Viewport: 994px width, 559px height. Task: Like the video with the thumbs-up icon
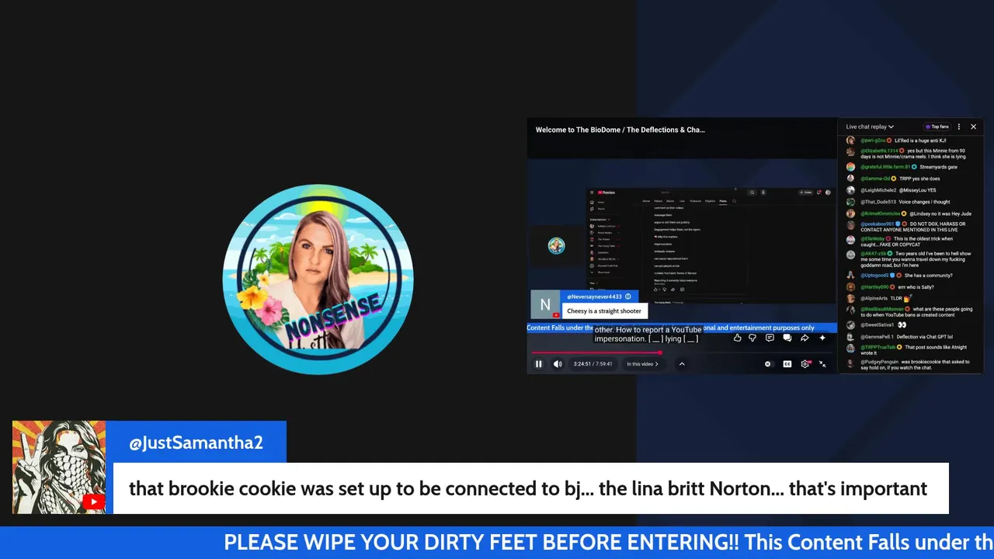click(737, 338)
